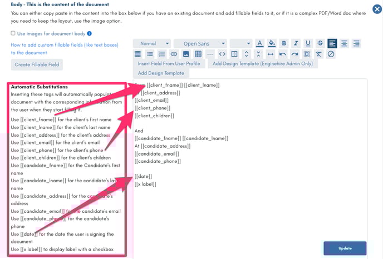
Task: Click the [[client_phone]] line in the editor
Action: pos(153,108)
